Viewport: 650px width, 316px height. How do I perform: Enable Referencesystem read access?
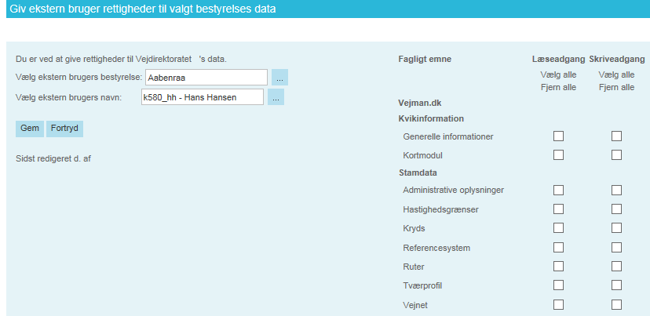point(558,247)
